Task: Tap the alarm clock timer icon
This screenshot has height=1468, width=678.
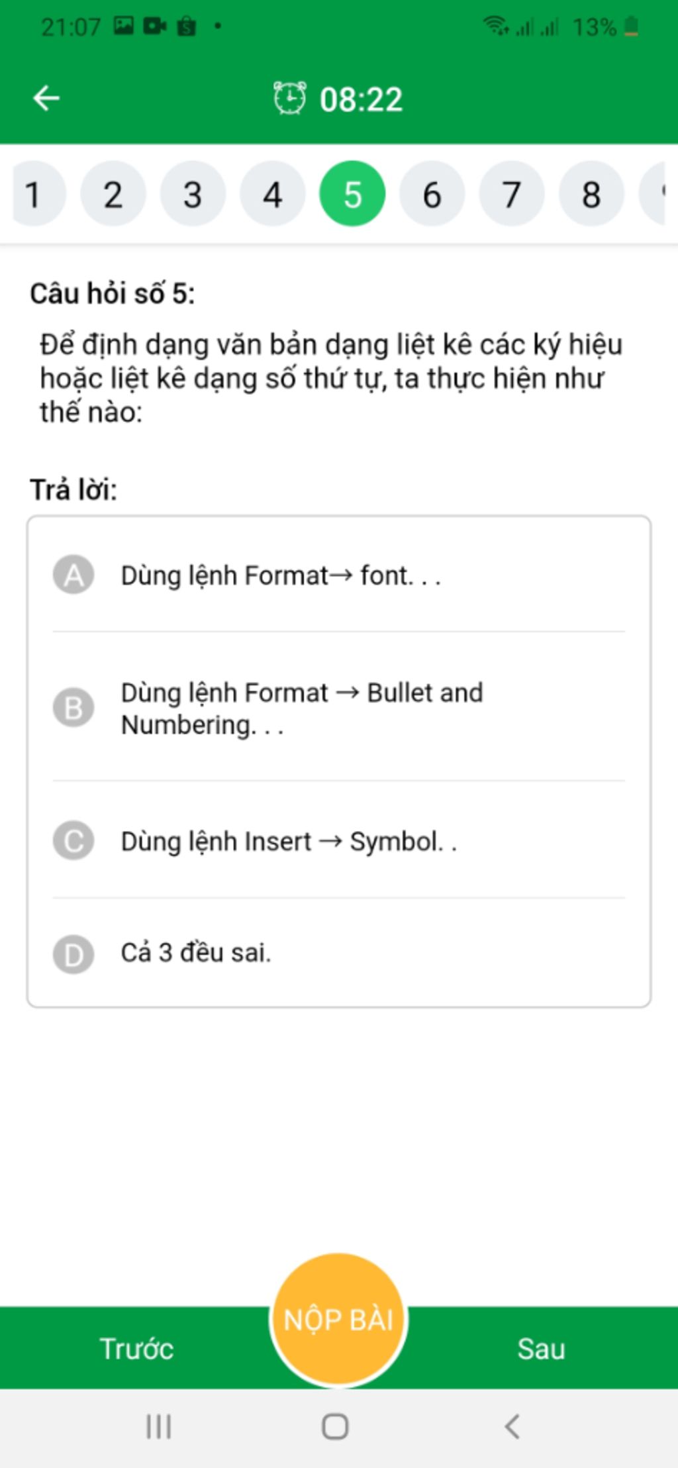Action: tap(290, 99)
